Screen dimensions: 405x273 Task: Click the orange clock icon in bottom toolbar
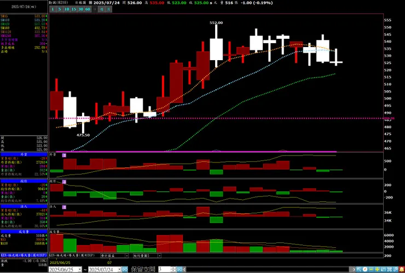[x=365, y=270]
